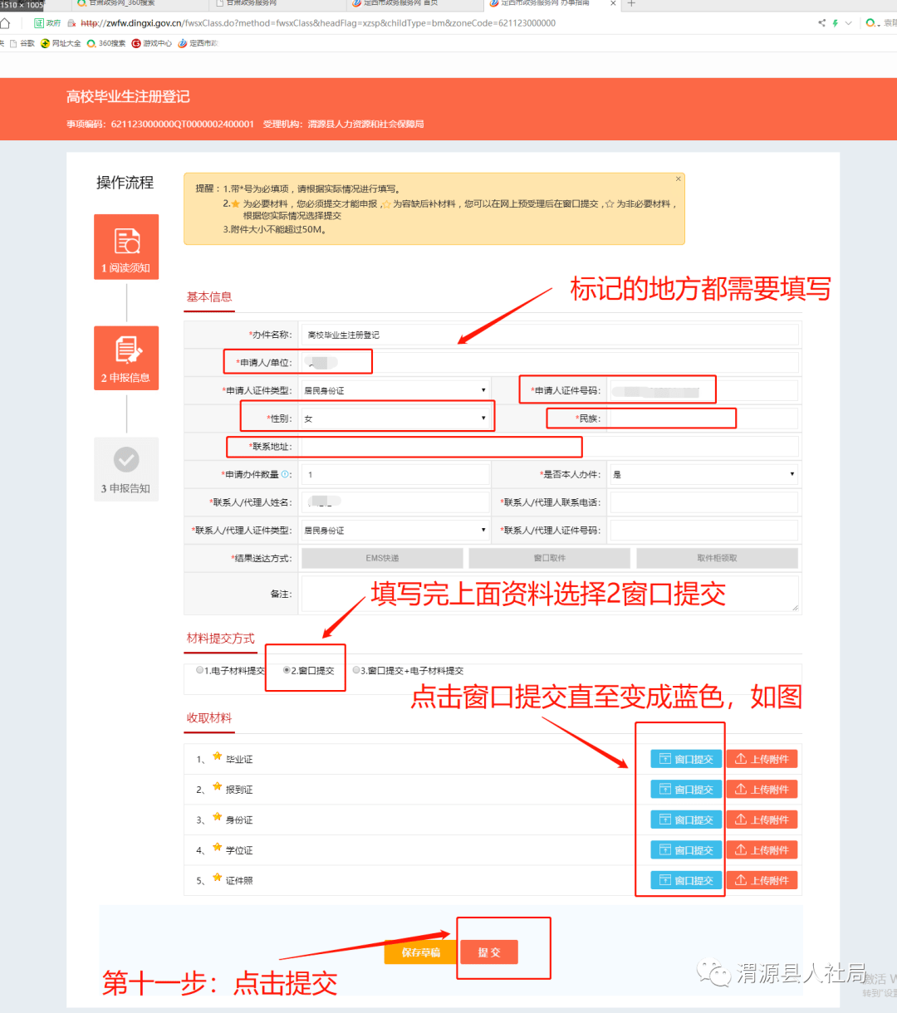
Task: Click the 办件名称 input field
Action: (x=549, y=335)
